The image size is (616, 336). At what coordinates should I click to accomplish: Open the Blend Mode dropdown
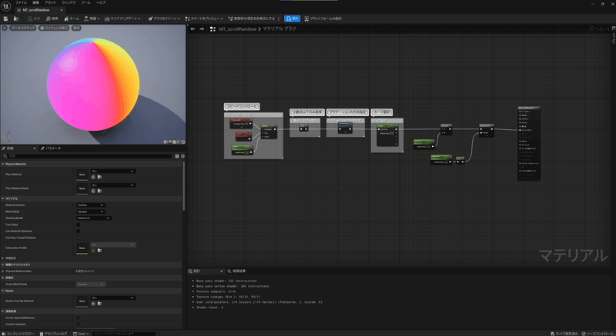[91, 211]
